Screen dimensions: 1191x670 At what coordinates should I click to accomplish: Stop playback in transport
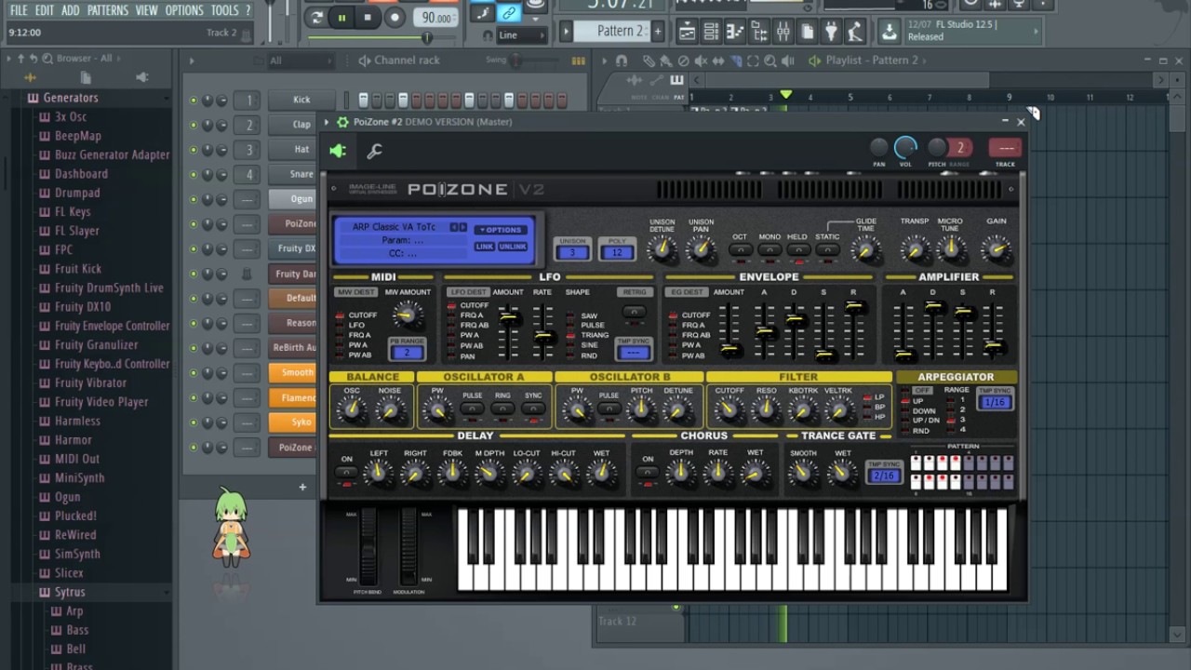pyautogui.click(x=368, y=17)
